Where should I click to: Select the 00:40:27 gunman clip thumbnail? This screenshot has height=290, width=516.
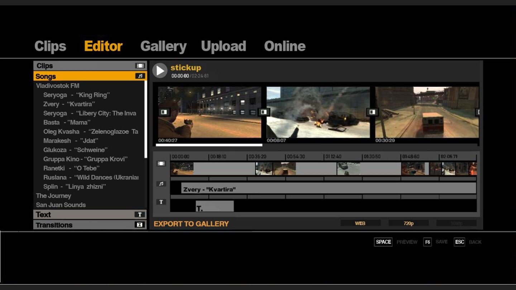tap(210, 112)
